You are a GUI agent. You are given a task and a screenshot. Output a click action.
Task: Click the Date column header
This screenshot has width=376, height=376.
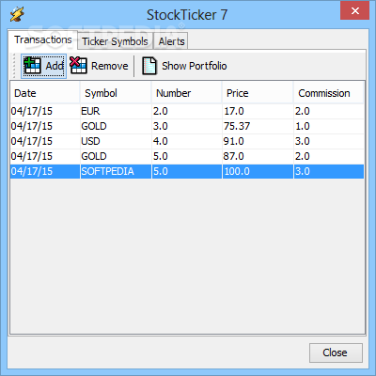[x=45, y=93]
